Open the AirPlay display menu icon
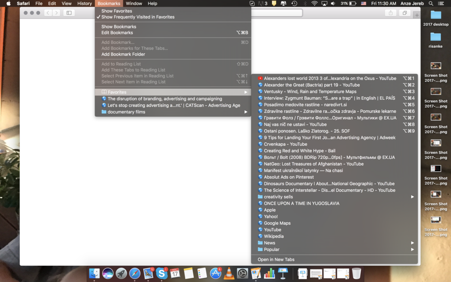Image resolution: width=451 pixels, height=282 pixels. (324, 4)
